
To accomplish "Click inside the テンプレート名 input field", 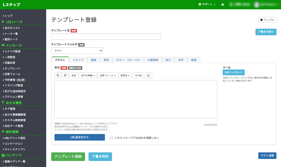I will [106, 37].
